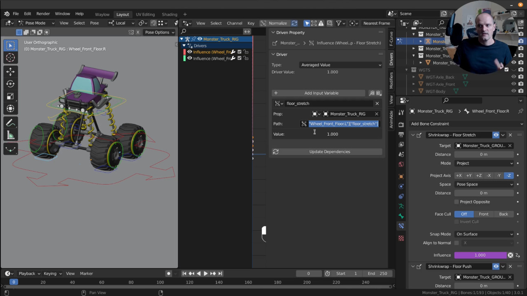The width and height of the screenshot is (527, 296).
Task: Open the Local transform orientation dropdown
Action: tap(122, 23)
